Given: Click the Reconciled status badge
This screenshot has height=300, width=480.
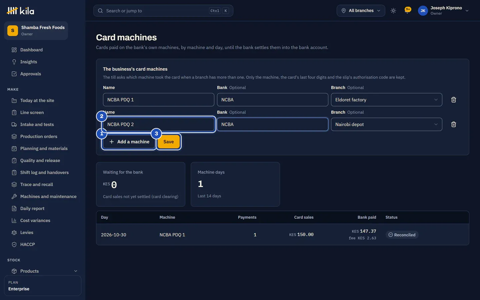Looking at the screenshot, I should 402,235.
